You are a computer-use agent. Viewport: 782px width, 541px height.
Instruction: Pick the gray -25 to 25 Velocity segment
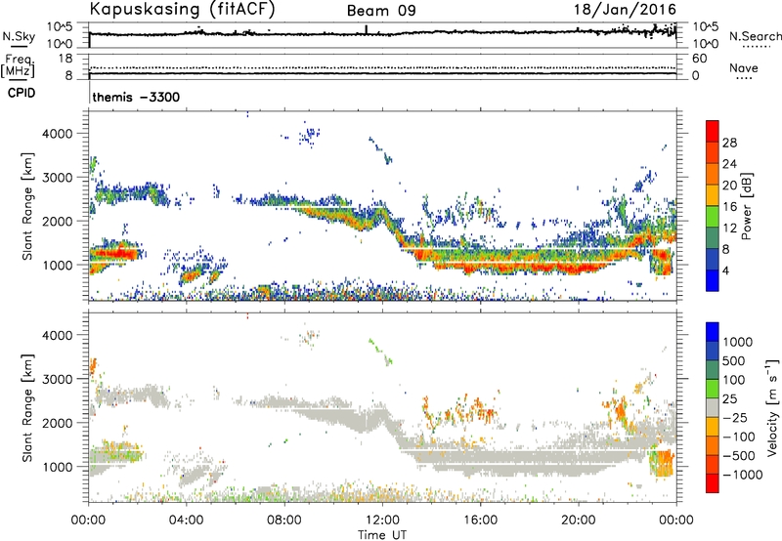point(713,407)
